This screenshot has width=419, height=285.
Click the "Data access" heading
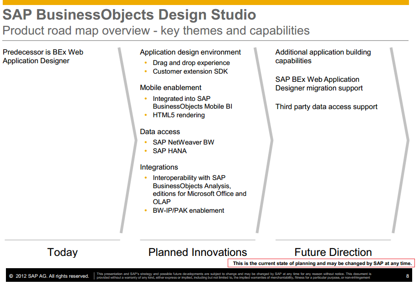pos(160,132)
